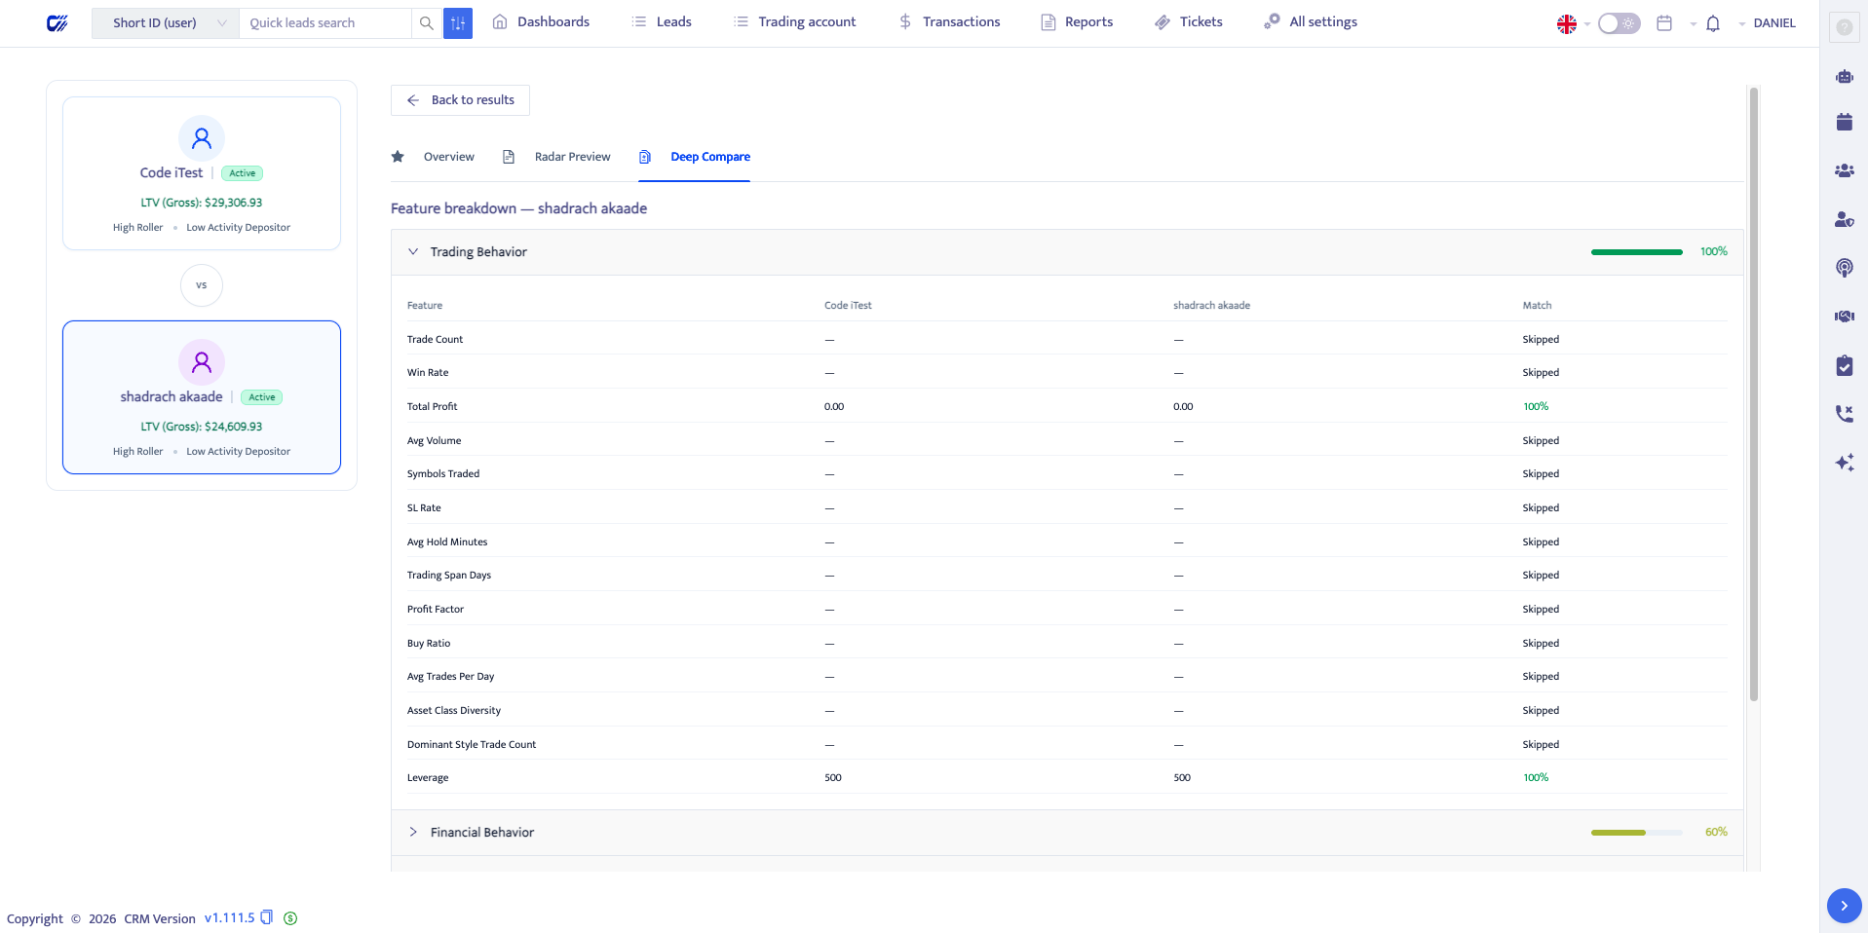Select the Deep Compare tab
1868x933 pixels.
pos(710,157)
